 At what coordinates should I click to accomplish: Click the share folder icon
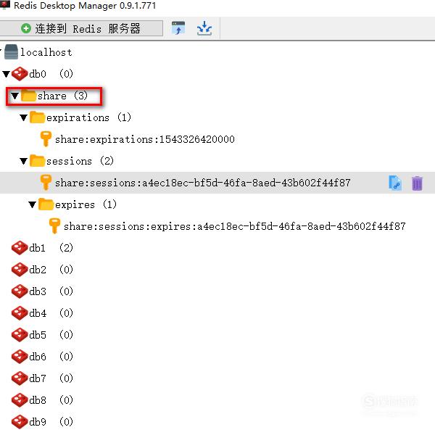pyautogui.click(x=28, y=96)
